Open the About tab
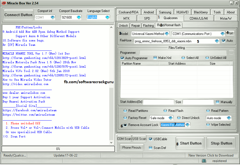 point(231,12)
